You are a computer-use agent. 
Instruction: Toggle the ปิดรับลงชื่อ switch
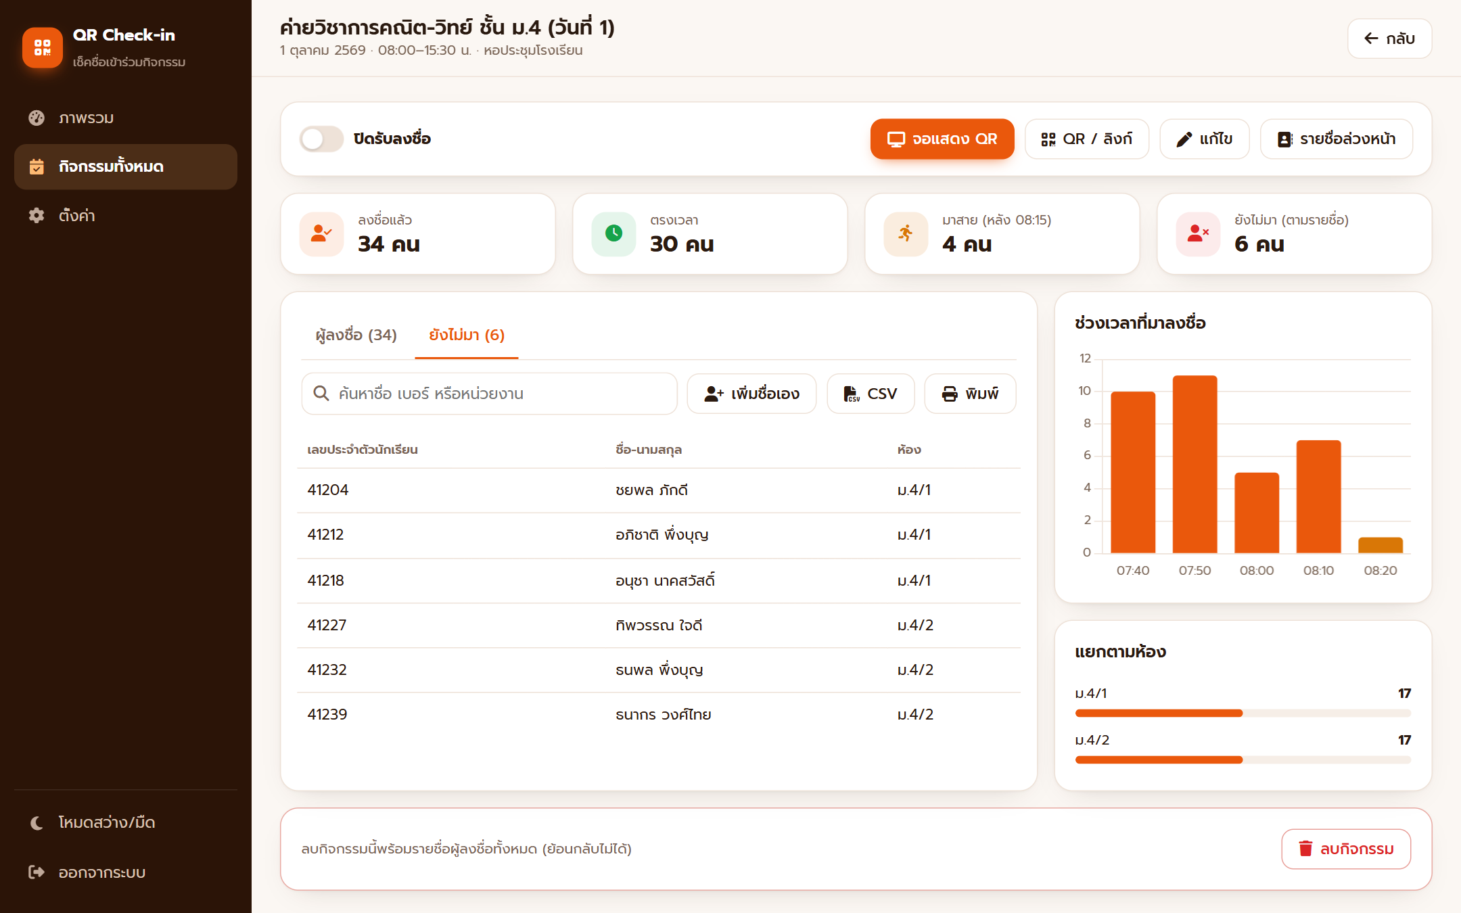(x=321, y=139)
